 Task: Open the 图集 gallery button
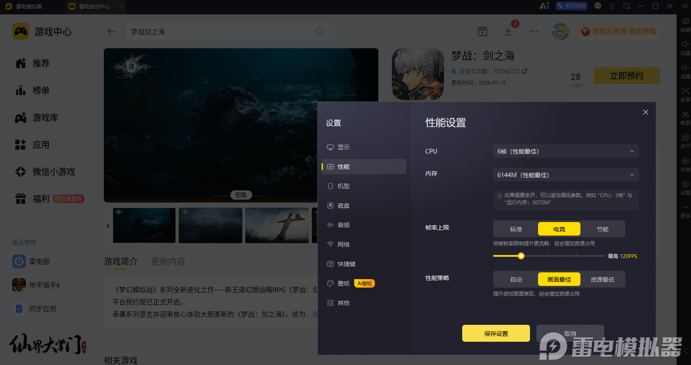241,195
